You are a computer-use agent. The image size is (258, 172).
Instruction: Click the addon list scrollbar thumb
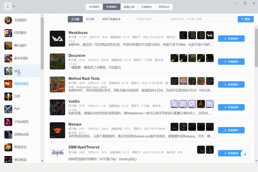click(256, 48)
